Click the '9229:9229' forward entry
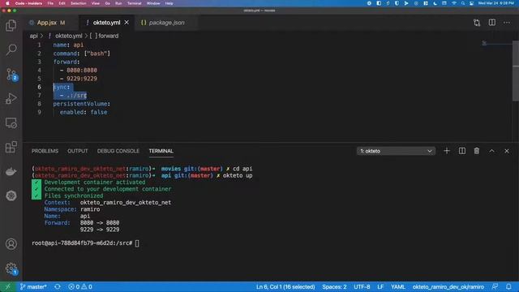Viewport: 519px width, 292px height. pos(82,79)
